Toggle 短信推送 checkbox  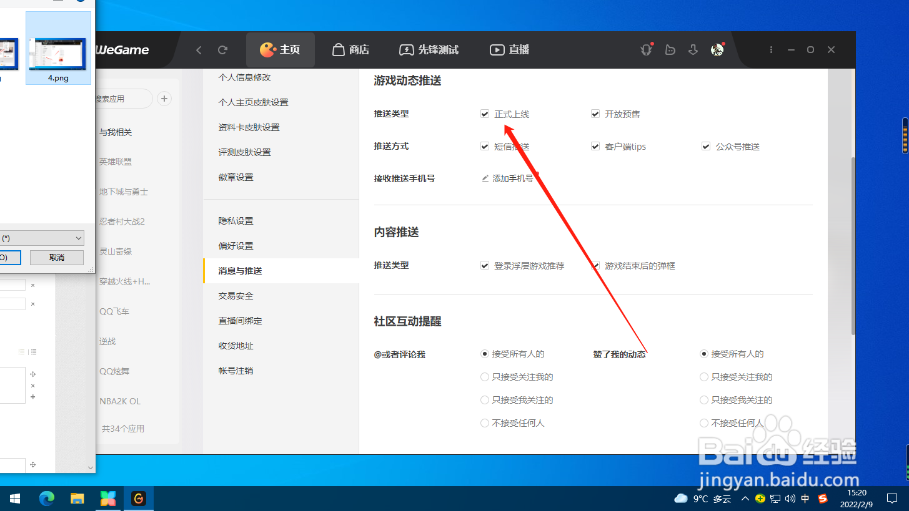coord(485,146)
